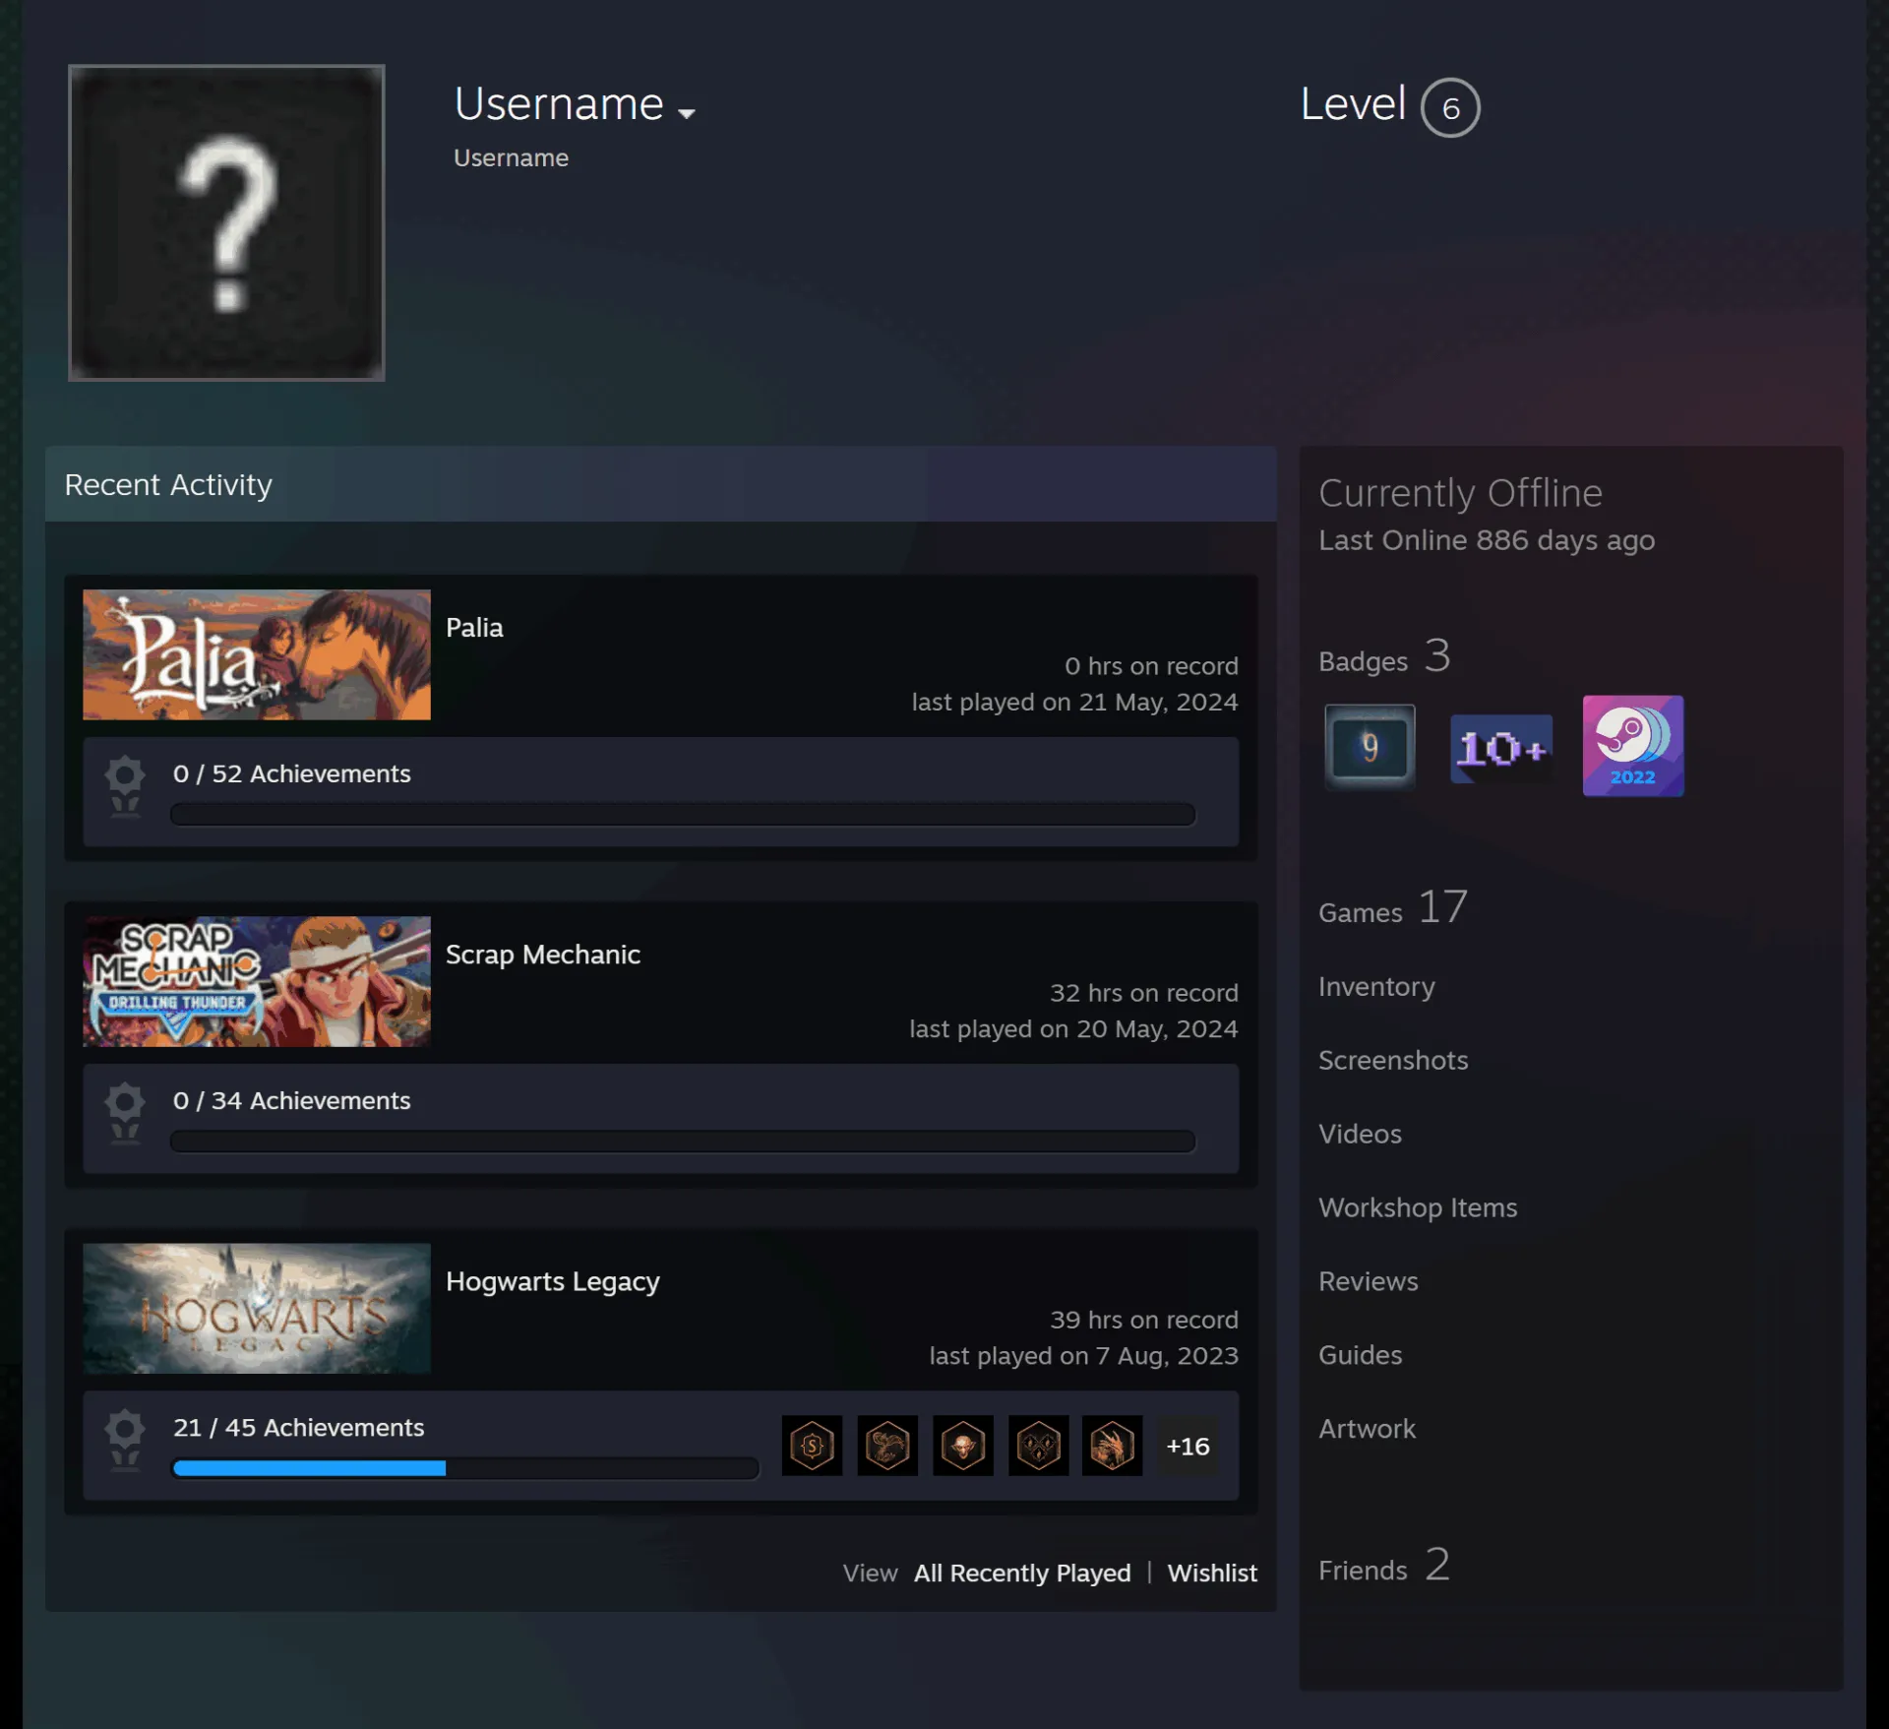
Task: Click the second Hogwarts Legacy achievement icon
Action: click(887, 1446)
